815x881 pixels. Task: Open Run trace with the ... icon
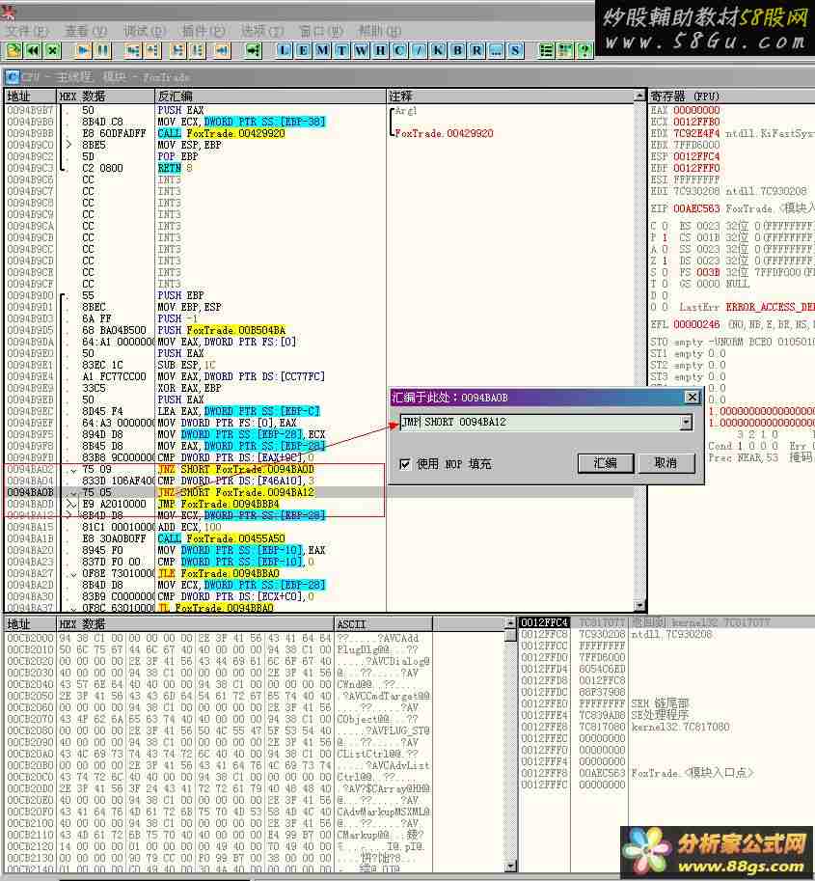[x=496, y=50]
